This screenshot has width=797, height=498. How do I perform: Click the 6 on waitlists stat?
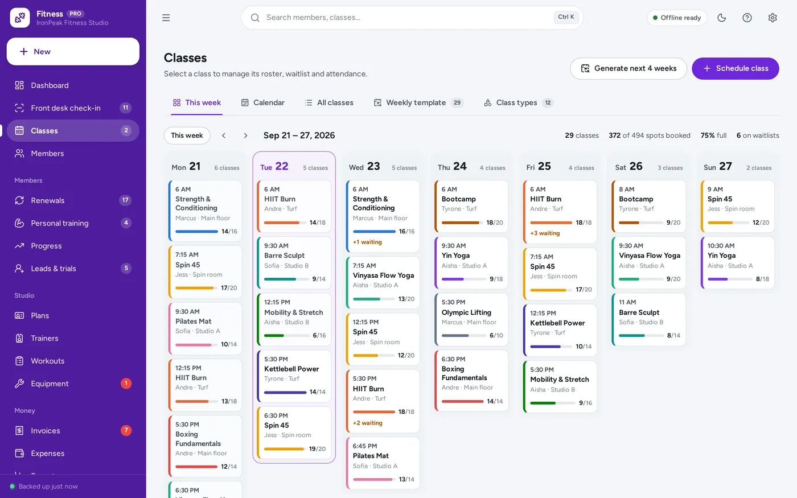pos(758,135)
